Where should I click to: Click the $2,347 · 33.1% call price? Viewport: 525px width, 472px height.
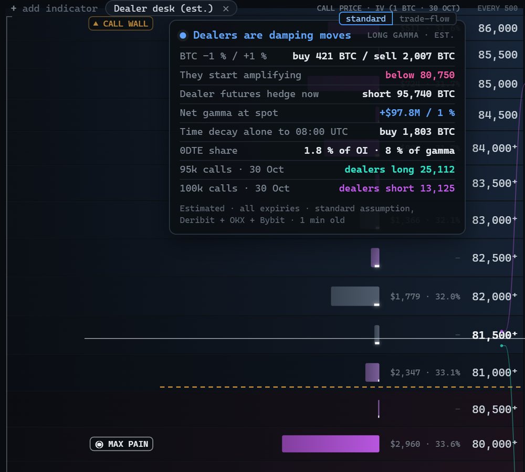pyautogui.click(x=425, y=372)
